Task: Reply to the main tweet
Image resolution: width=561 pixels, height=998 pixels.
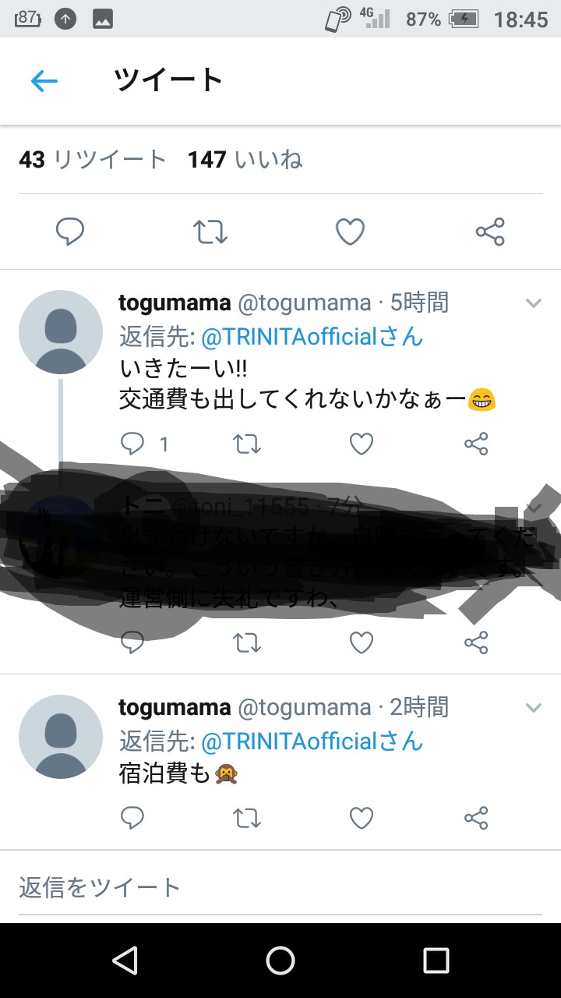Action: click(70, 232)
